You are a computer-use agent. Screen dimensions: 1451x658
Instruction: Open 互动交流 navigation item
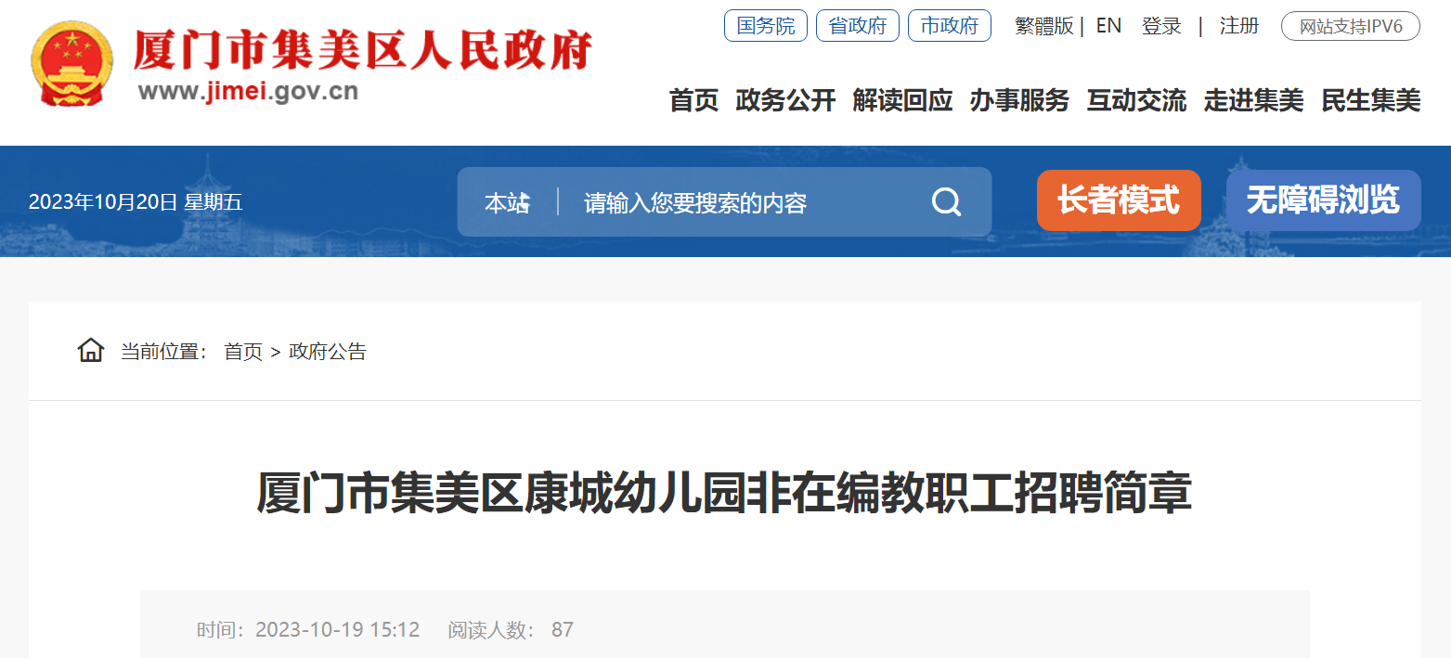pos(1136,100)
